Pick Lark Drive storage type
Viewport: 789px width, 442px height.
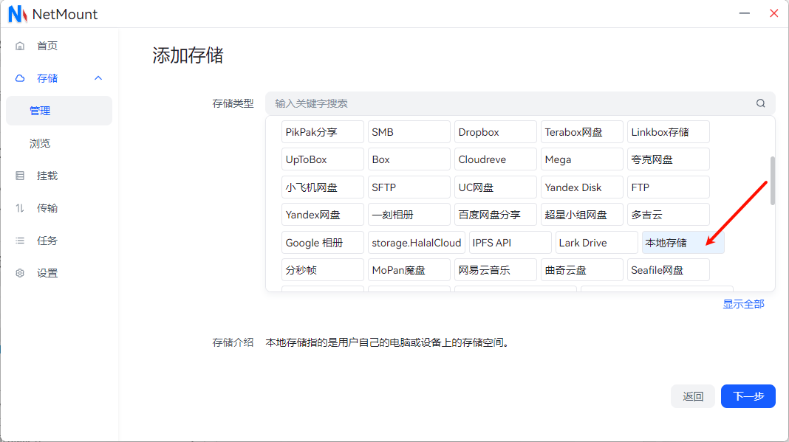[596, 243]
